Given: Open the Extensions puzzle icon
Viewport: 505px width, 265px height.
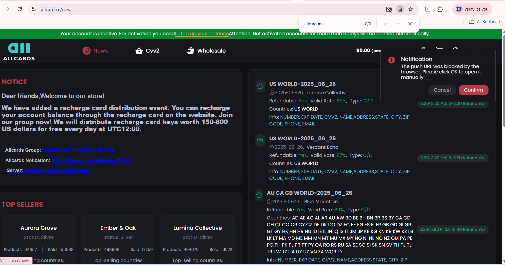Looking at the screenshot, I should point(440,9).
